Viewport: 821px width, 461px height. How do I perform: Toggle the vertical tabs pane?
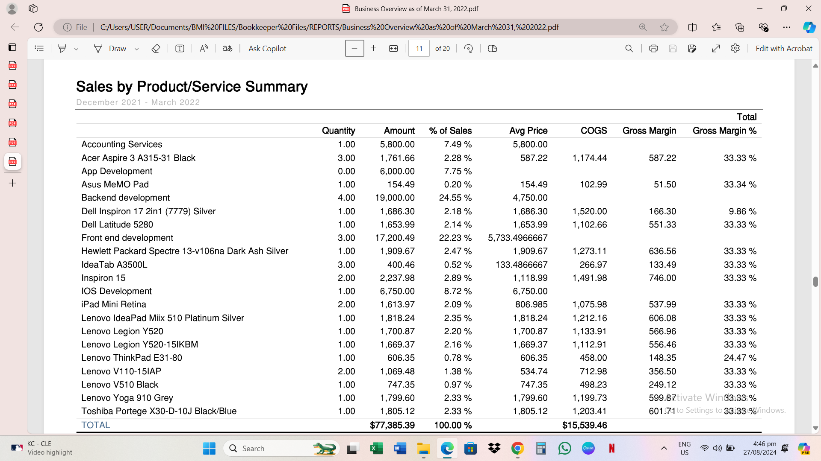pos(12,47)
